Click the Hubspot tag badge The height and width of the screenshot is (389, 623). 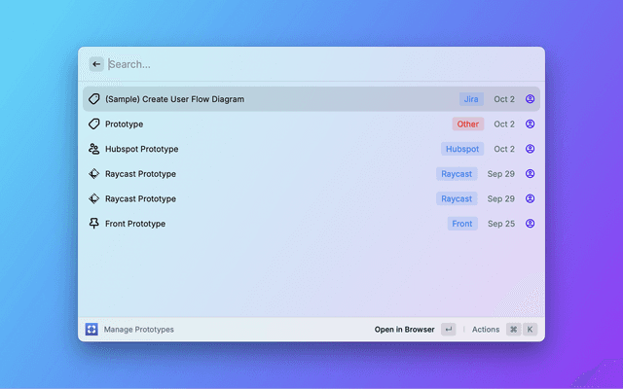coord(462,149)
